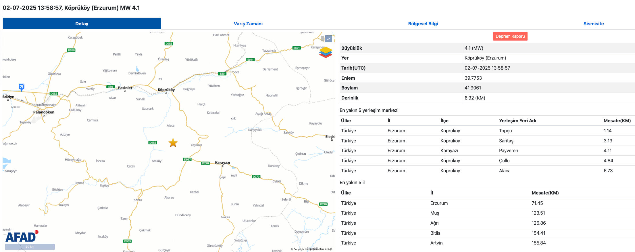Click the blue airport icon on map
This screenshot has width=635, height=252.
(22, 87)
